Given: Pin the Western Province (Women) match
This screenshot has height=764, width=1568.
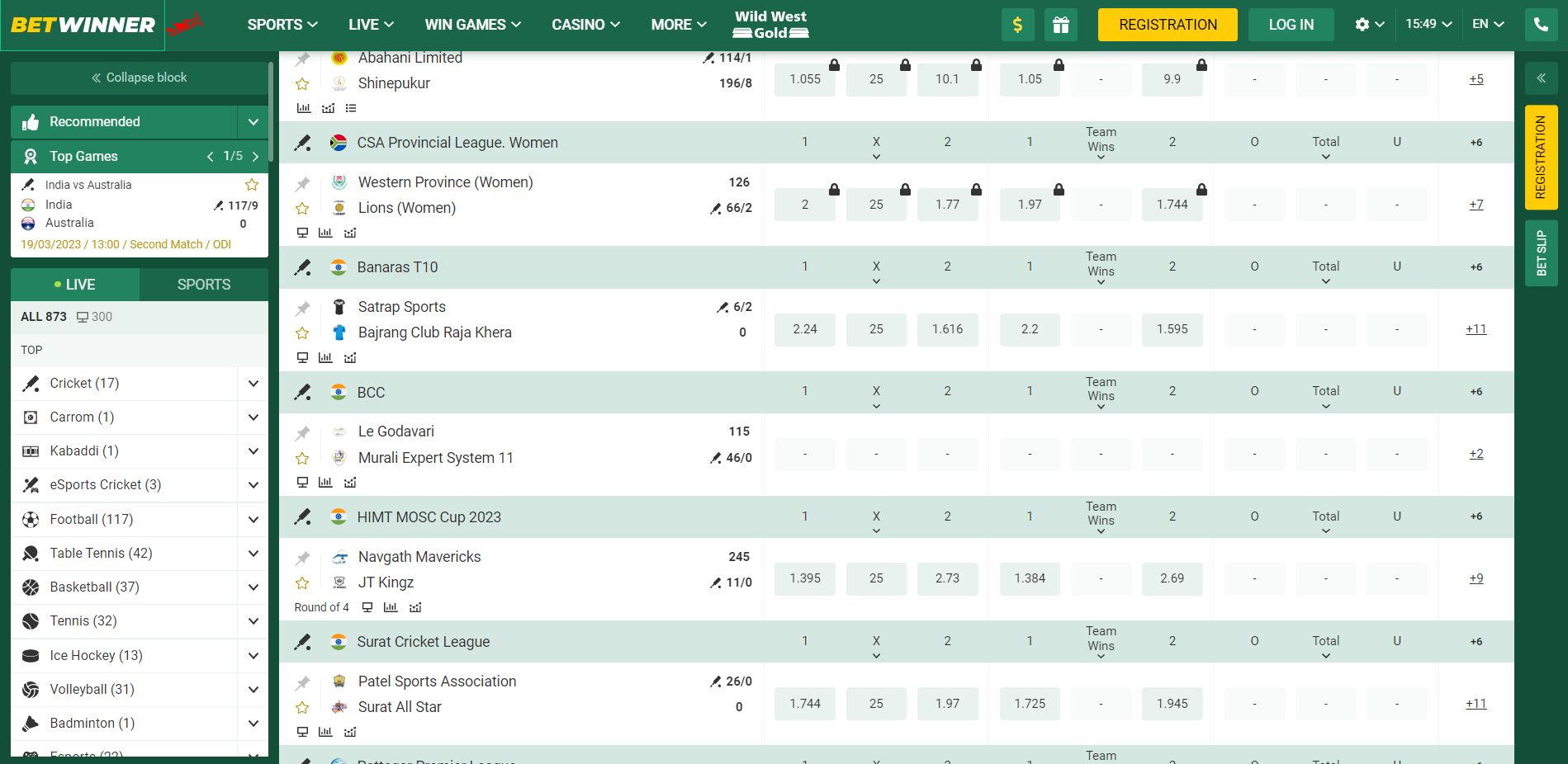Looking at the screenshot, I should point(303,184).
